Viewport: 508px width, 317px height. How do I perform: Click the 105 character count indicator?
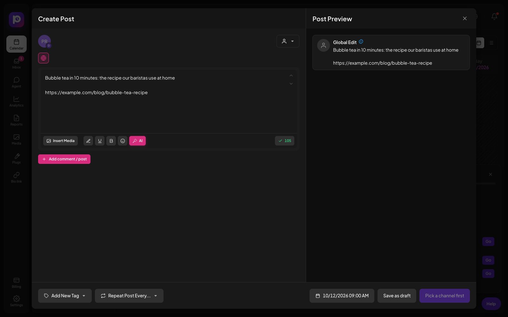click(284, 141)
